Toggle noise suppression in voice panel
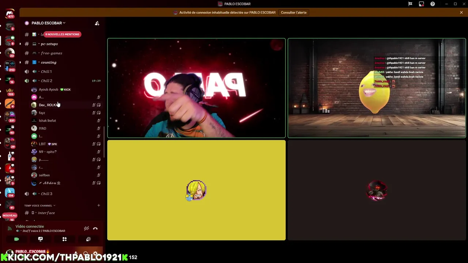 [x=86, y=228]
